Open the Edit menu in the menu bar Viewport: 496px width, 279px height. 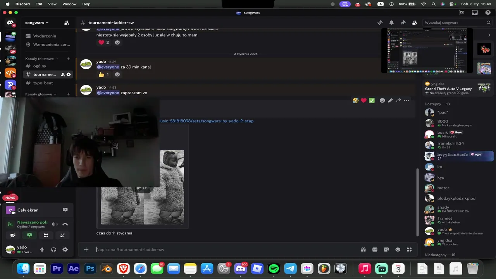[x=39, y=4]
